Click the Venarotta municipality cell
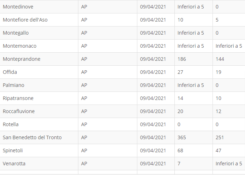Screen dimensions: 245x177 (14, 164)
